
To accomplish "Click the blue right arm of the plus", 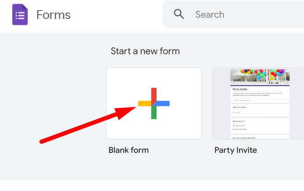I will click(x=163, y=103).
